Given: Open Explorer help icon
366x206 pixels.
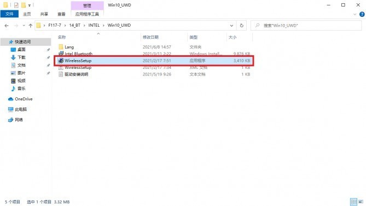Looking at the screenshot, I should tap(362, 14).
